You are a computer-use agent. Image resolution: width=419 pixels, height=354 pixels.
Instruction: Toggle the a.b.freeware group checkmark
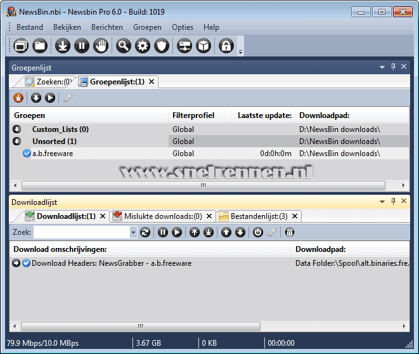click(x=27, y=154)
